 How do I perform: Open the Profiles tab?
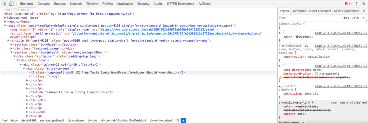coord(108,4)
